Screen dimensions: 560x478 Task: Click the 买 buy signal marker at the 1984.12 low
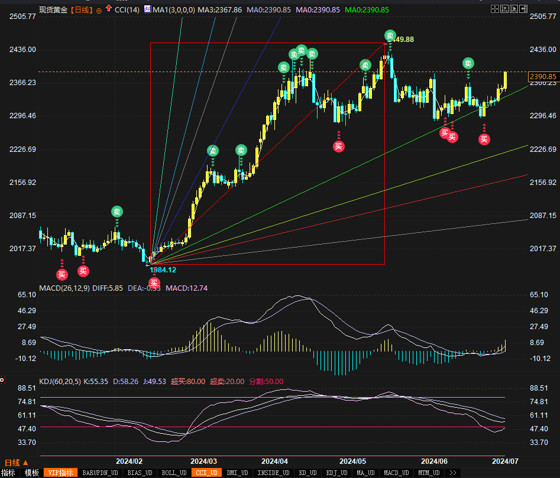tap(154, 282)
